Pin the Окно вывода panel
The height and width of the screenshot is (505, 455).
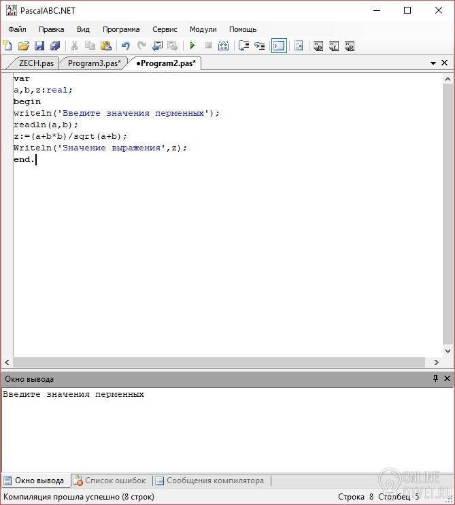[x=435, y=378]
